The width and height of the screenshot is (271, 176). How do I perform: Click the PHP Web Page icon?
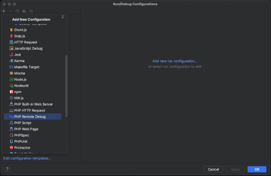11,129
